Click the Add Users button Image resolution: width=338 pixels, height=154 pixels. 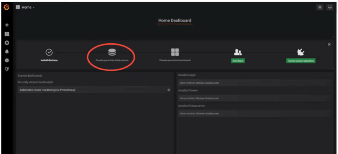(238, 61)
